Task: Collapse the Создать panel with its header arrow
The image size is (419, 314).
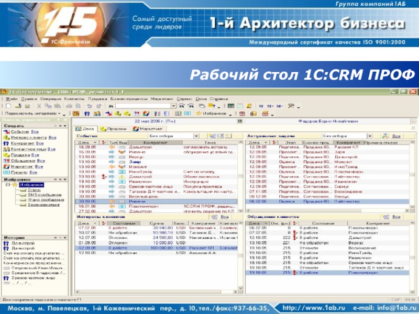Action: click(x=65, y=126)
